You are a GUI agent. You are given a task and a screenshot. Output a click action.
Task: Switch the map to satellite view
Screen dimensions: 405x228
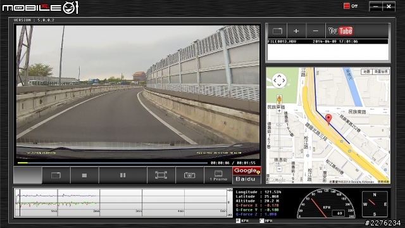[x=380, y=72]
